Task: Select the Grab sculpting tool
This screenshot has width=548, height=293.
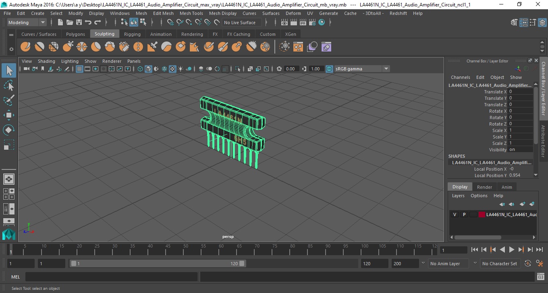Action: click(x=68, y=47)
